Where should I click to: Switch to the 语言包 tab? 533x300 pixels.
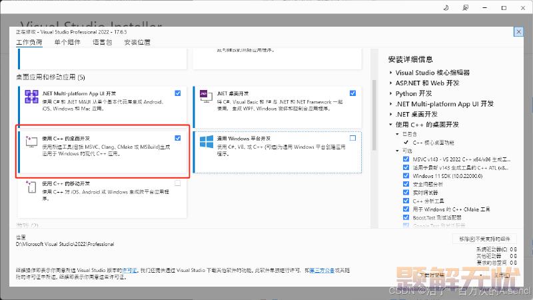(x=103, y=42)
